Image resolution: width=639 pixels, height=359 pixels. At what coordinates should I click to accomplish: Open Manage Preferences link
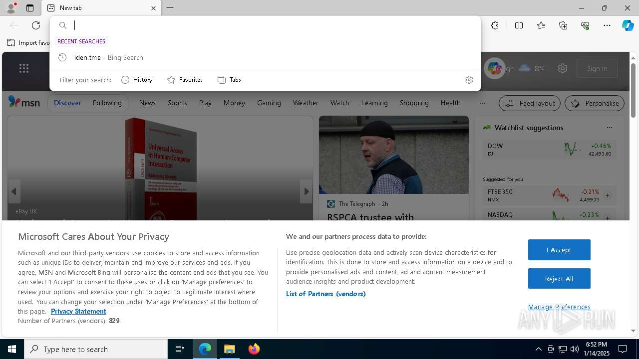559,307
